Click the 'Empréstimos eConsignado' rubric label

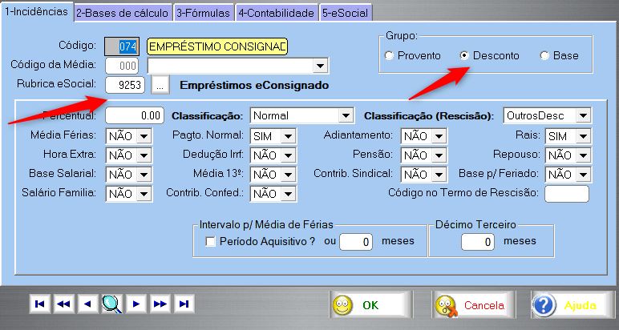click(254, 85)
